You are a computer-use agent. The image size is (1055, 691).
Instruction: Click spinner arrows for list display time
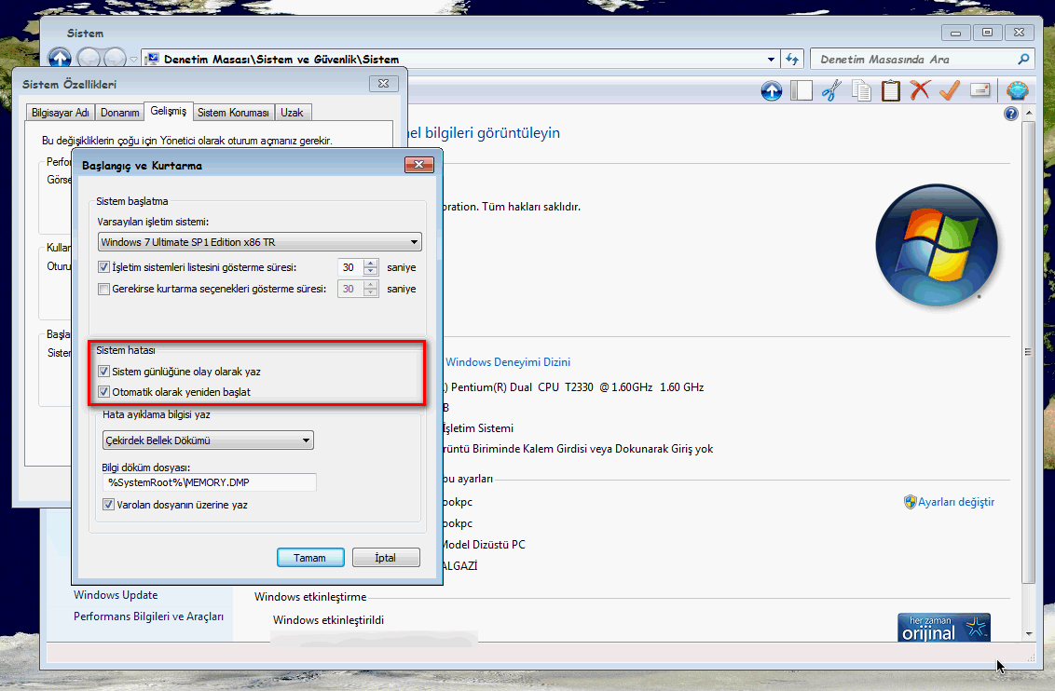(371, 267)
